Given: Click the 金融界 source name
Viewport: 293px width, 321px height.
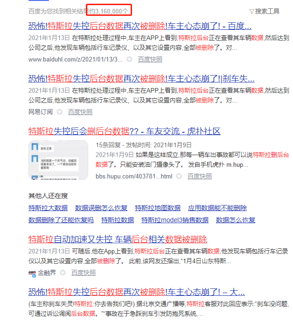Looking at the screenshot, I should click(x=47, y=273).
